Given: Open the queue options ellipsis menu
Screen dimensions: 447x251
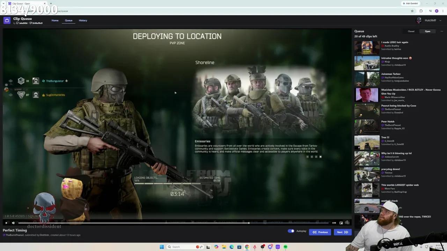Looking at the screenshot, I should tap(442, 31).
